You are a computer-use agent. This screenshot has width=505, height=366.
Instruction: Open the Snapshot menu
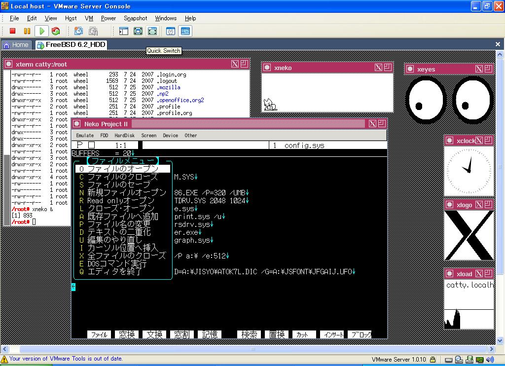[x=135, y=18]
